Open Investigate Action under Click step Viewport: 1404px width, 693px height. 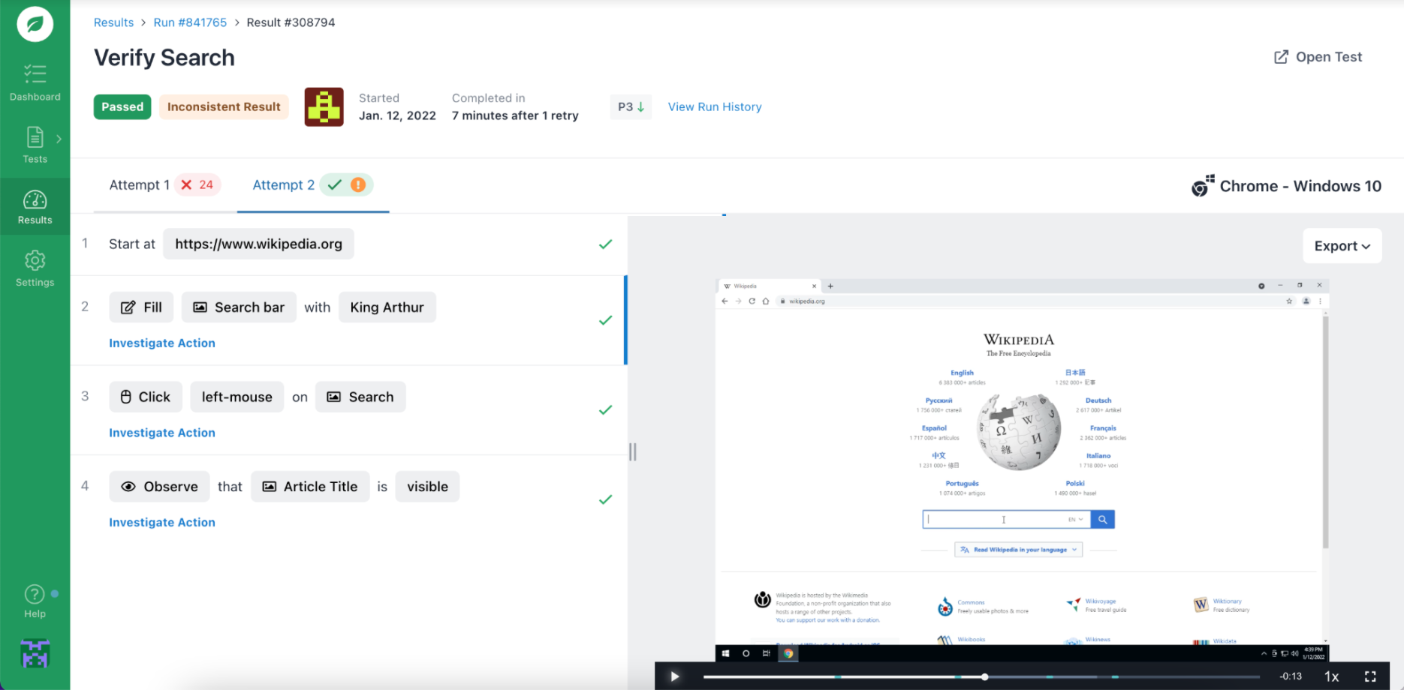(162, 433)
